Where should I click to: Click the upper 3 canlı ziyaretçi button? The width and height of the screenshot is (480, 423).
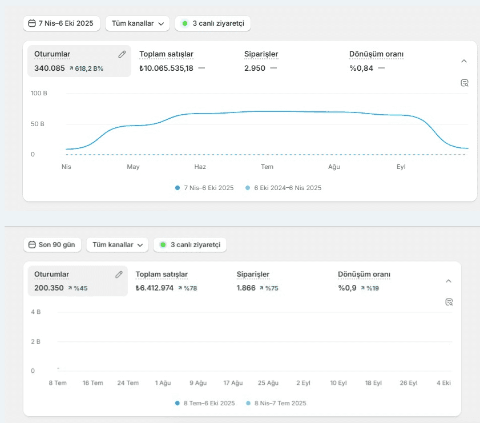[213, 23]
